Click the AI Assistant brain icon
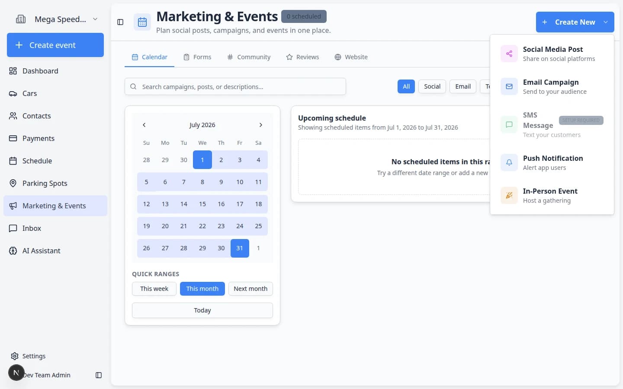 coord(13,251)
